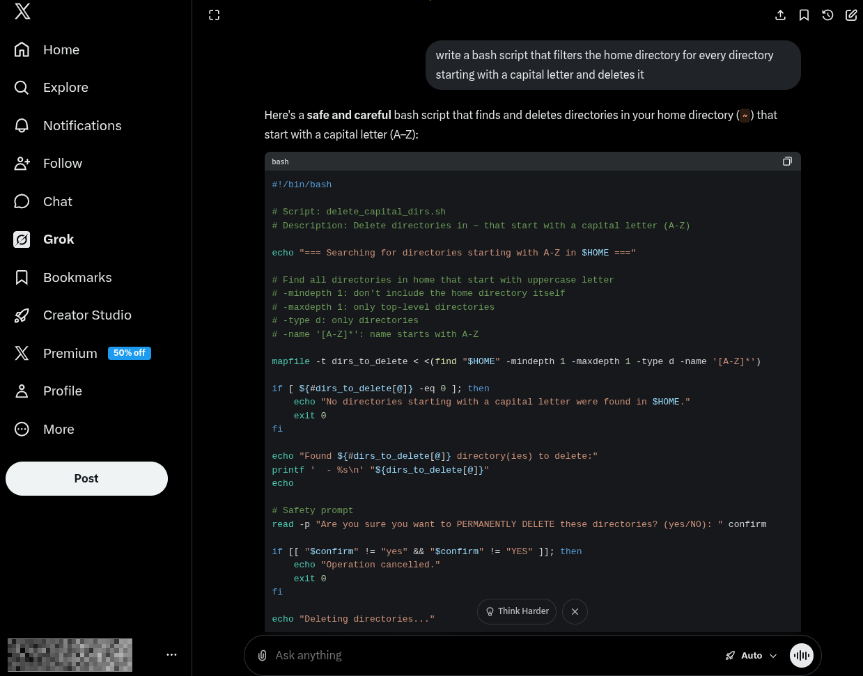Go to Home menu item
This screenshot has width=863, height=676.
point(61,49)
